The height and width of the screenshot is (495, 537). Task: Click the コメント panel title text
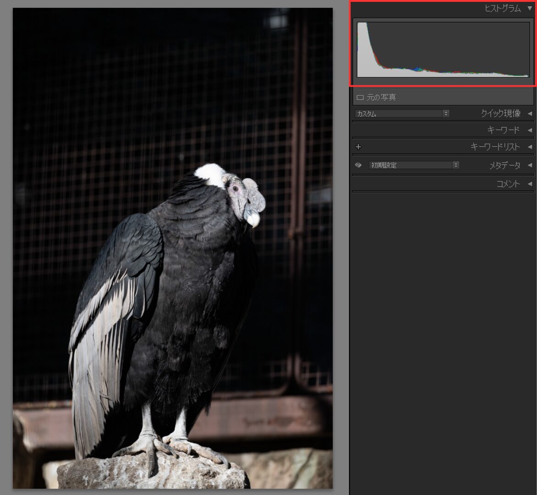pos(508,184)
